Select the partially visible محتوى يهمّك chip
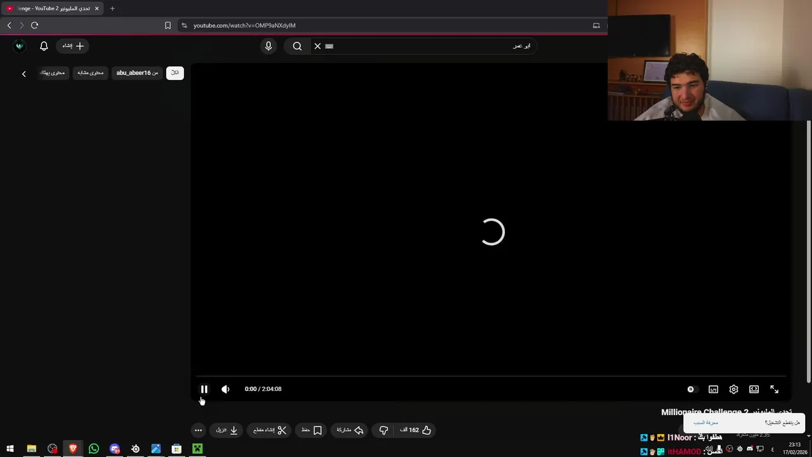The height and width of the screenshot is (457, 812). 53,73
